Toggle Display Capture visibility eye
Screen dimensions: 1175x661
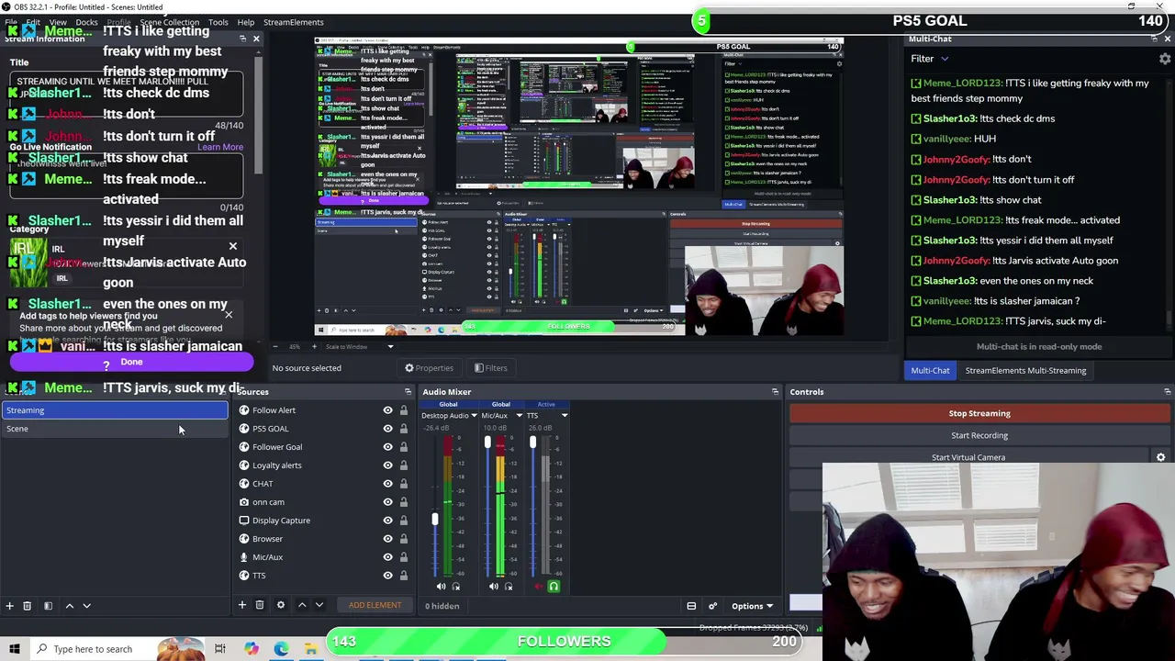[387, 521]
